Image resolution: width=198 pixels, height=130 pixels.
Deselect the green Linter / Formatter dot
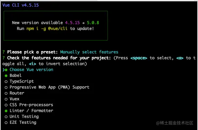click(x=6, y=111)
